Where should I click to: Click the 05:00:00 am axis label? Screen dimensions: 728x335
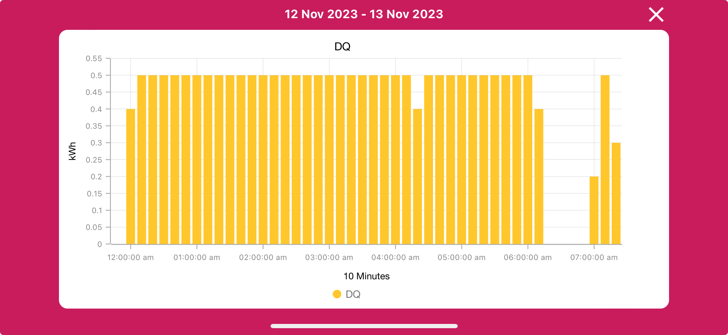coord(461,257)
